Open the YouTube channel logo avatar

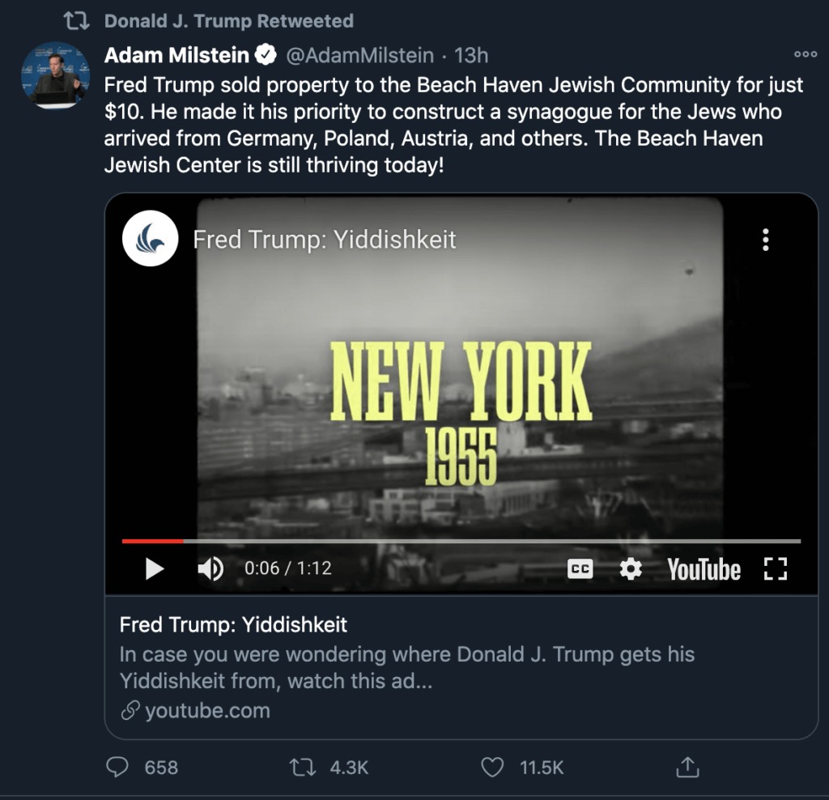pyautogui.click(x=151, y=238)
